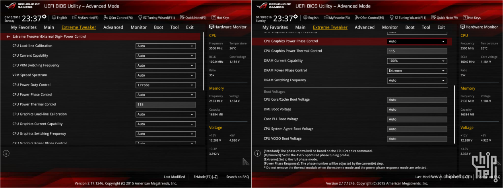Open date/time settings gear in left screenshot
503x188 pixels.
pyautogui.click(x=44, y=17)
